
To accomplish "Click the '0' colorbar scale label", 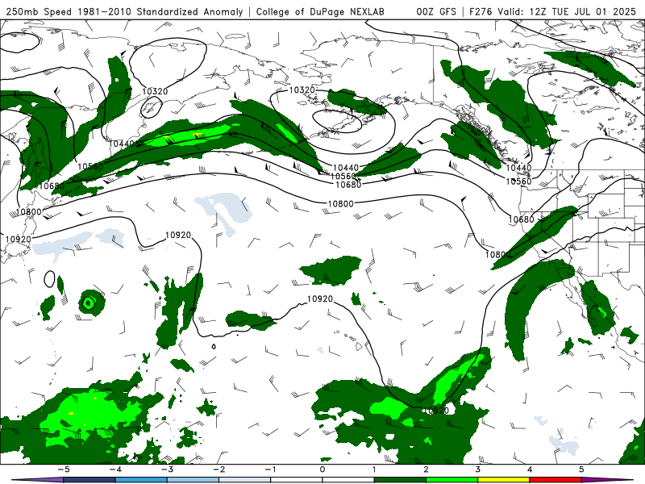I will (x=322, y=469).
